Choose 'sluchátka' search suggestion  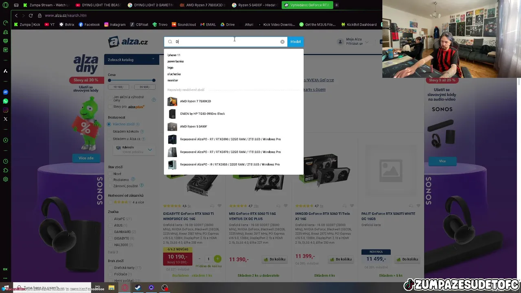click(174, 74)
